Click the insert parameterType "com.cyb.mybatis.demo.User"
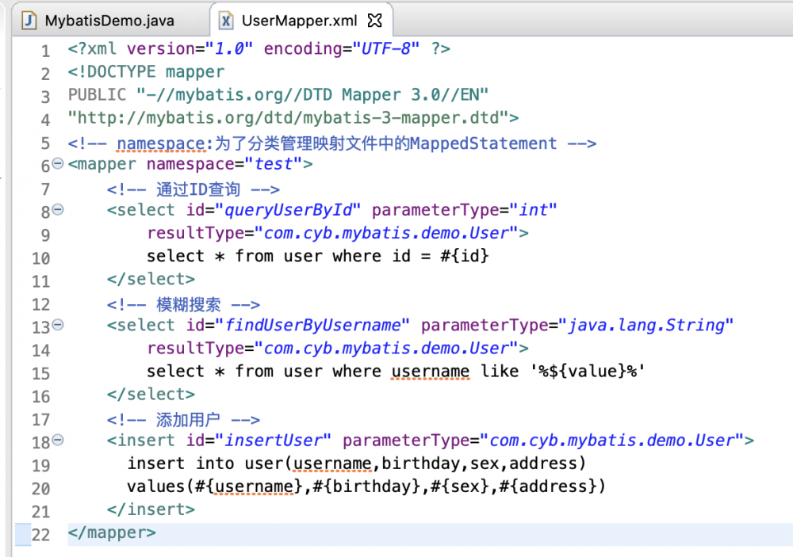Viewport: 793px width, 557px height. coord(611,441)
